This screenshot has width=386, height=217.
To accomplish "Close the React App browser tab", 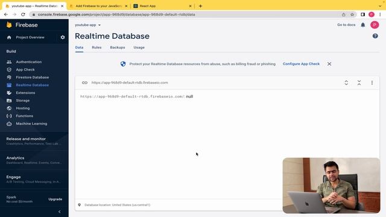I will (x=190, y=6).
